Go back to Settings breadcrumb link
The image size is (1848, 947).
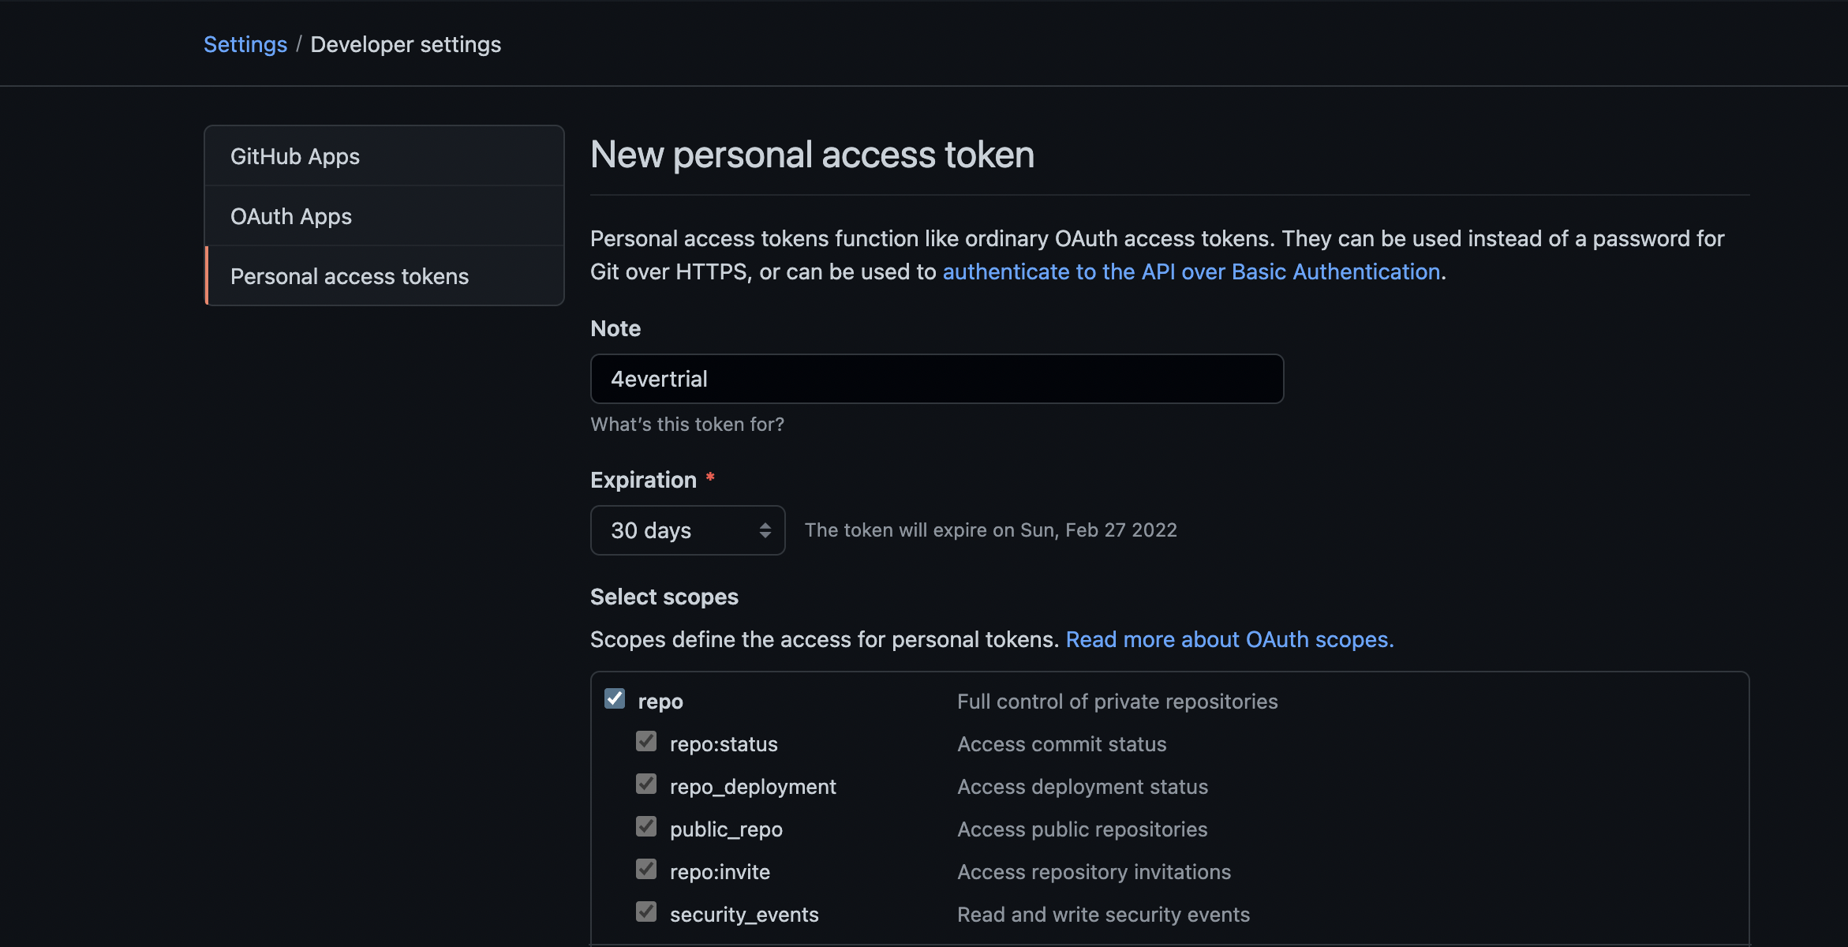pos(245,44)
